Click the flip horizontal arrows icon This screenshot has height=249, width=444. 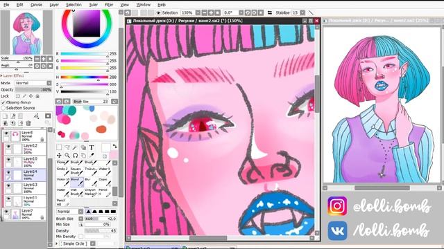click(x=270, y=12)
